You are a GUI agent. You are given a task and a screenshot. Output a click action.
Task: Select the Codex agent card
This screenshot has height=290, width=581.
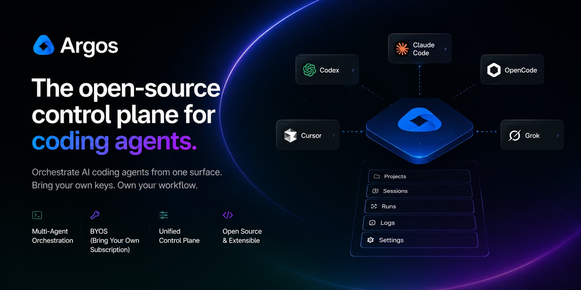tap(327, 70)
